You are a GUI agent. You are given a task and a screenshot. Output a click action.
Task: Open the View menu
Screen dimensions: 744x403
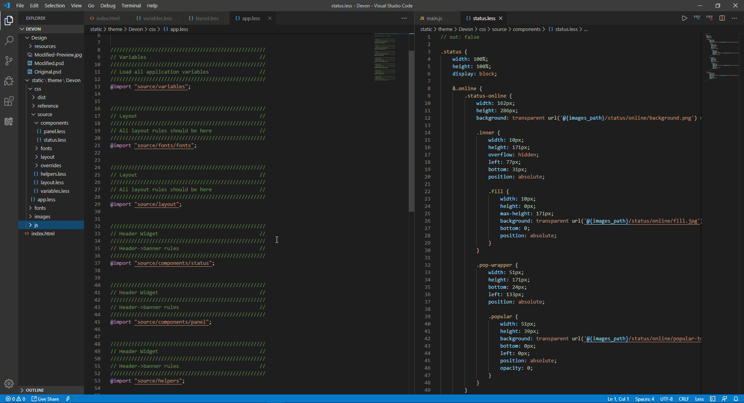pos(76,5)
